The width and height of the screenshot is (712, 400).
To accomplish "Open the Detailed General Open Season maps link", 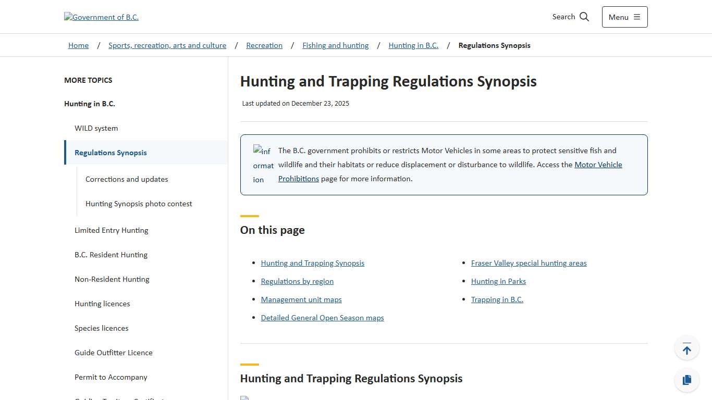I will tap(322, 318).
